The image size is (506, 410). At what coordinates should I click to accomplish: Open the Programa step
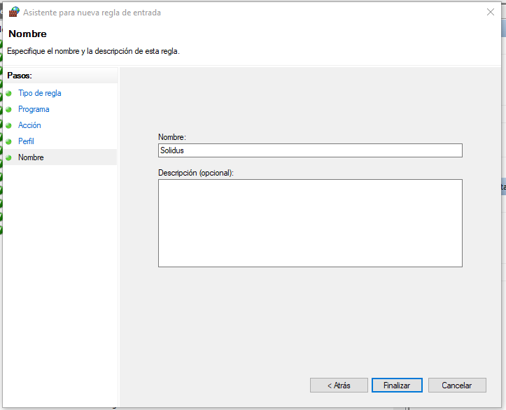click(34, 109)
